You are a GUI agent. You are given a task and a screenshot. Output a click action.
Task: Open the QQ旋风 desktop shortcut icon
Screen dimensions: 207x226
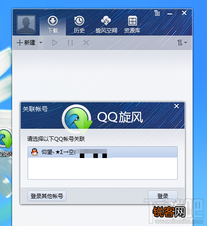[x=6, y=141]
